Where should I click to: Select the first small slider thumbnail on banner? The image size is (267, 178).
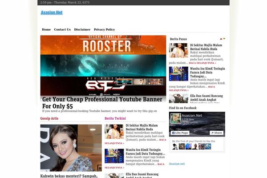125,82
